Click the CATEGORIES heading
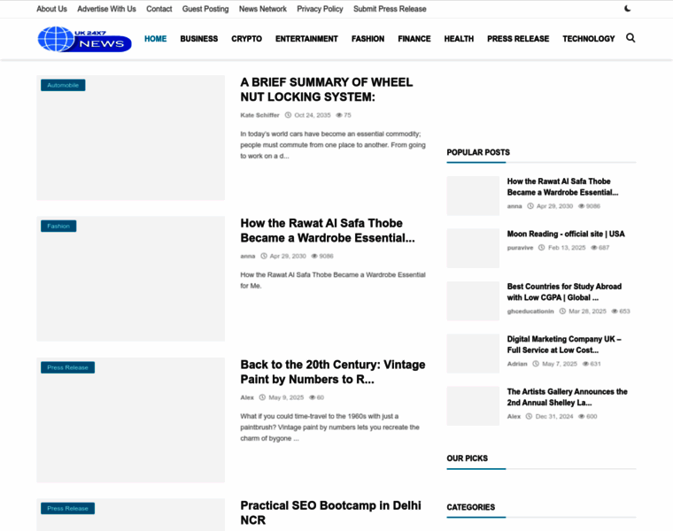 click(x=471, y=507)
